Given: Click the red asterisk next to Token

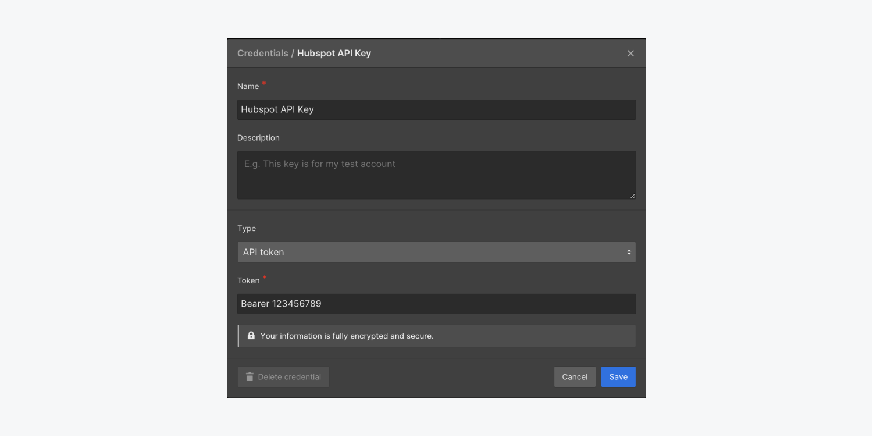Looking at the screenshot, I should tap(265, 278).
